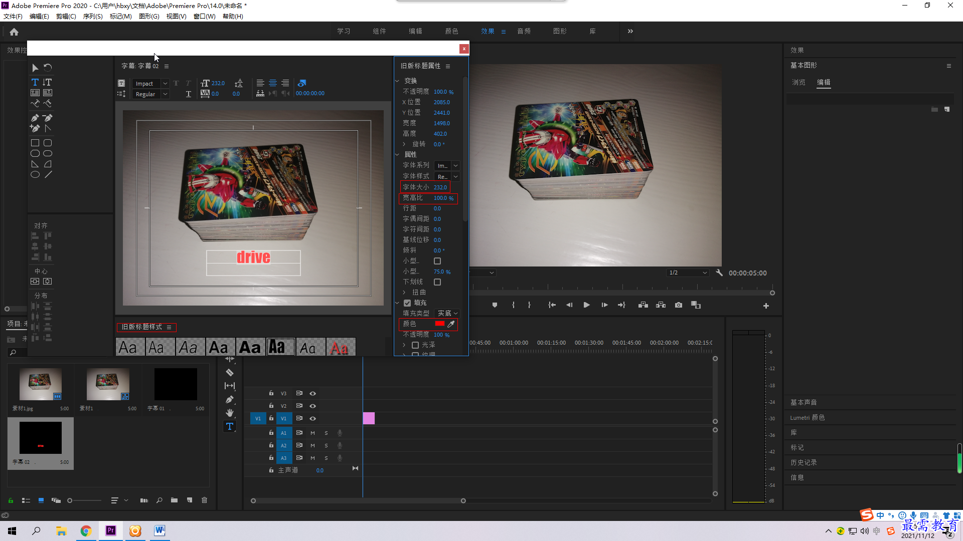The width and height of the screenshot is (963, 541).
Task: Enable the Sheen checkbox
Action: point(415,345)
